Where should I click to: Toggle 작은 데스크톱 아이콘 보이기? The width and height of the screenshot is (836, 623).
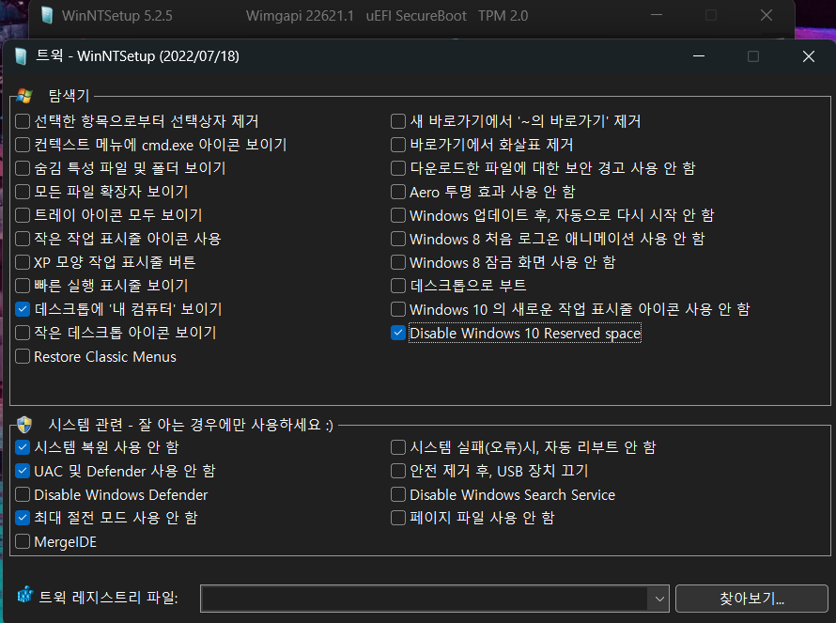click(23, 333)
